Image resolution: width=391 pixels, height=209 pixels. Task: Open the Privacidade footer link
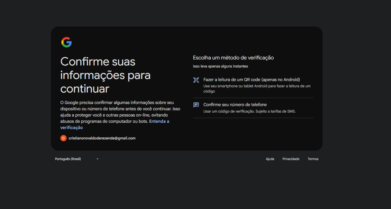click(291, 159)
